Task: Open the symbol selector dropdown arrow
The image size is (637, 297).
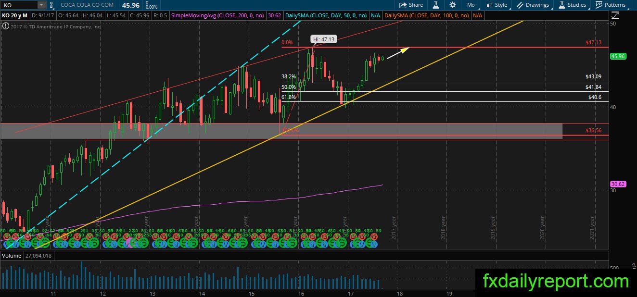Action: [41, 5]
